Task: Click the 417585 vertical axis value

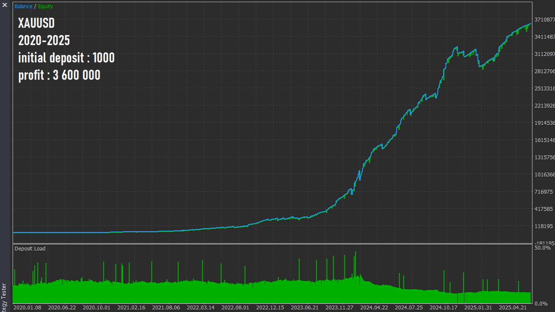Action: pos(544,209)
